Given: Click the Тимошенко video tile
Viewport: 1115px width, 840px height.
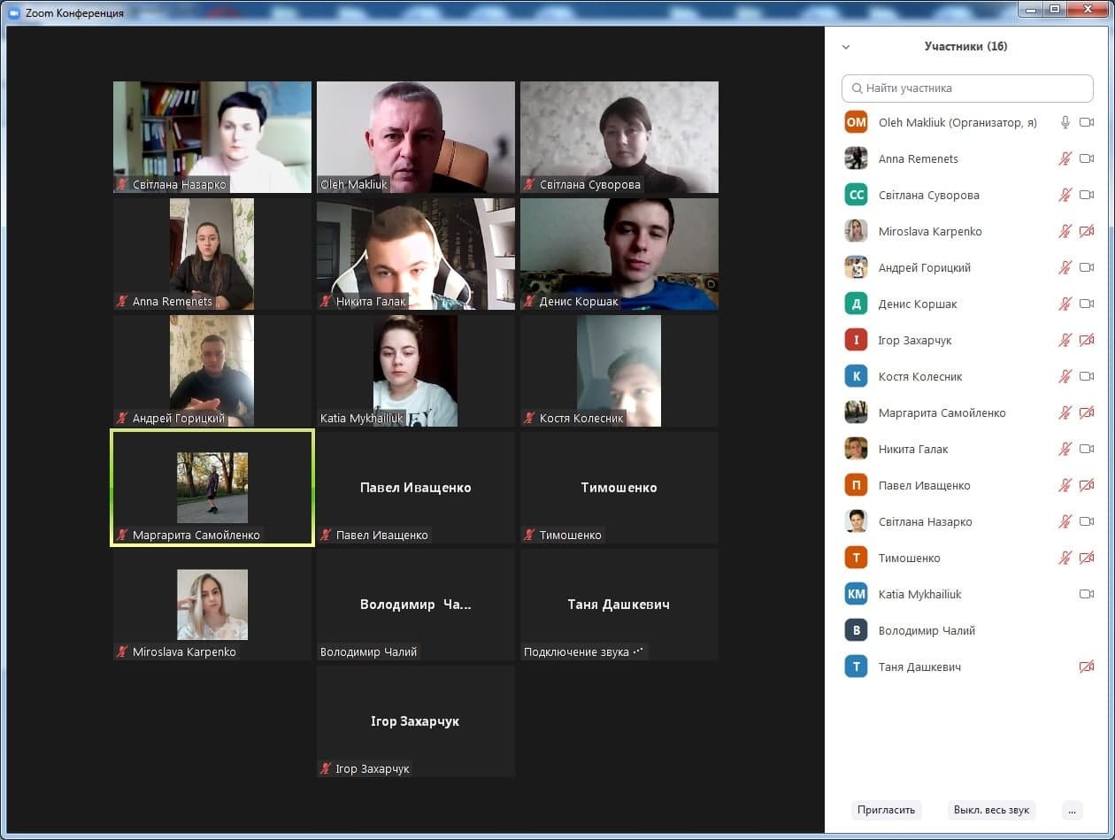Looking at the screenshot, I should [x=619, y=488].
